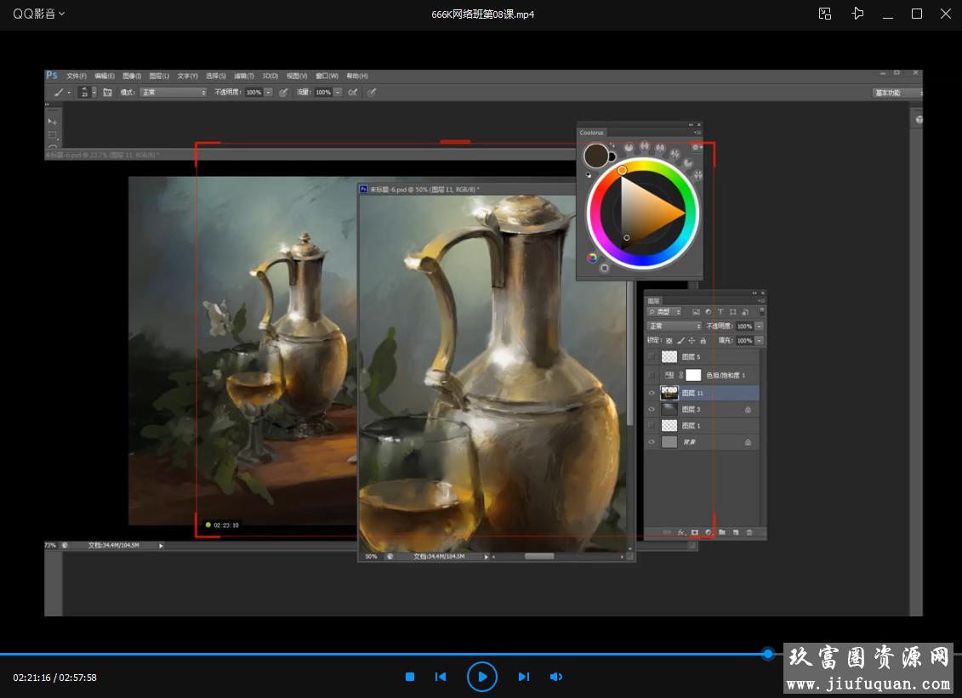962x698 pixels.
Task: Open the 图层(L) menu
Action: tap(159, 76)
